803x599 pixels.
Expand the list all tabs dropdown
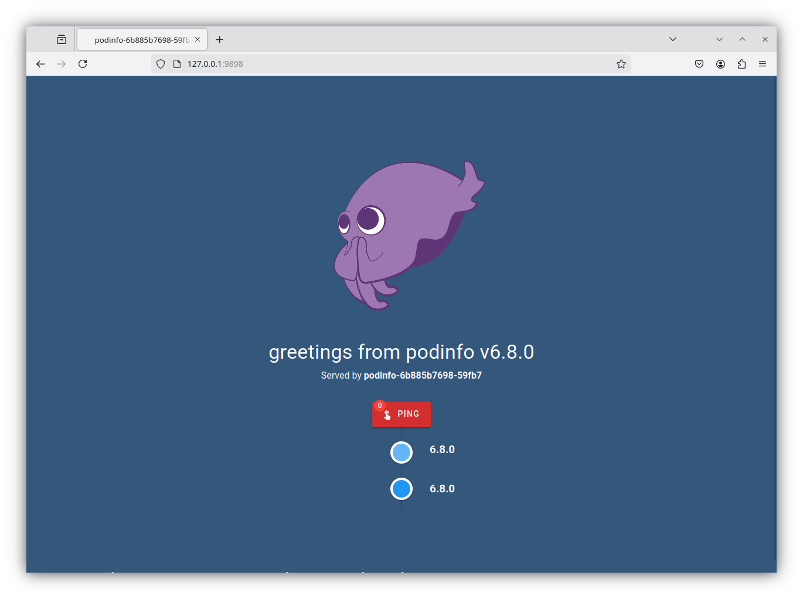pyautogui.click(x=673, y=39)
